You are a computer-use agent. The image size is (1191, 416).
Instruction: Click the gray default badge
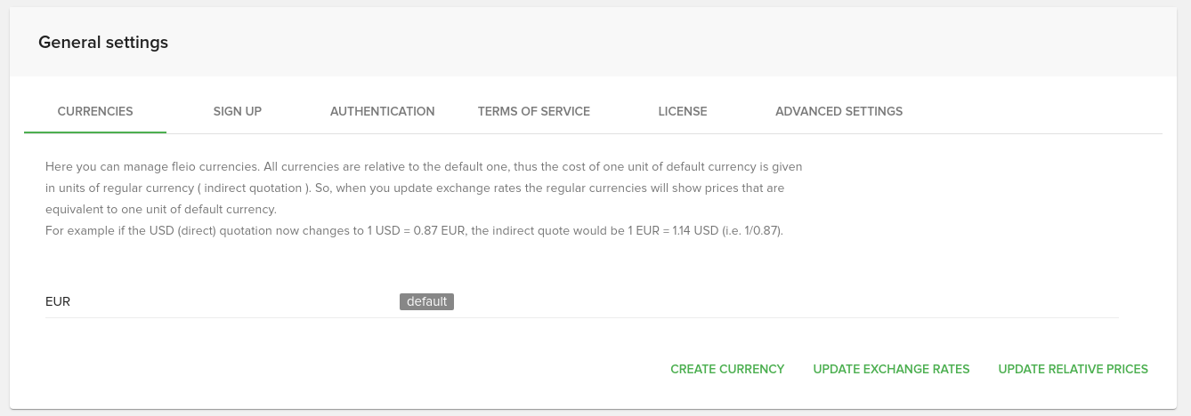pos(426,301)
